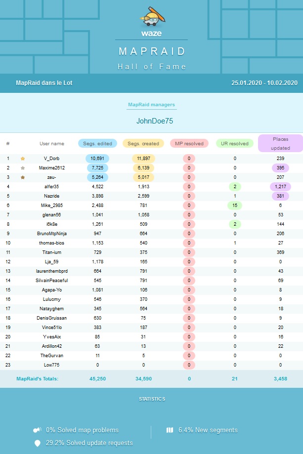Screen dimensions: 303x454
Task: Click the new segments map icon
Action: [x=170, y=430]
